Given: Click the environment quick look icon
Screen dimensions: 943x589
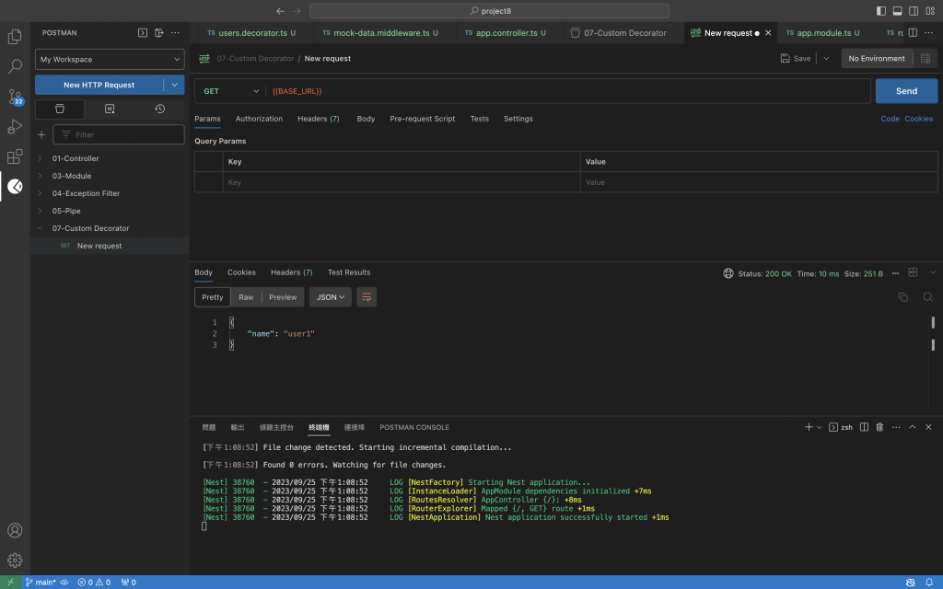Looking at the screenshot, I should tap(926, 58).
